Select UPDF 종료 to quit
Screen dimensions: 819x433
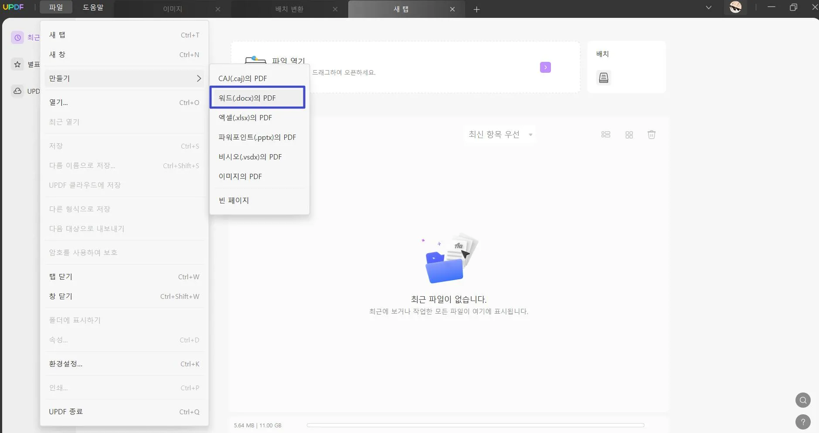(x=124, y=412)
